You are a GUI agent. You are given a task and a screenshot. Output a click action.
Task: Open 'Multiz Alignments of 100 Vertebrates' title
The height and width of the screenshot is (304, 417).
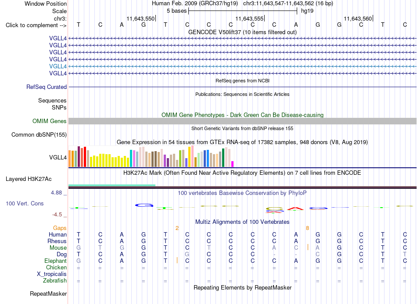pos(242,222)
